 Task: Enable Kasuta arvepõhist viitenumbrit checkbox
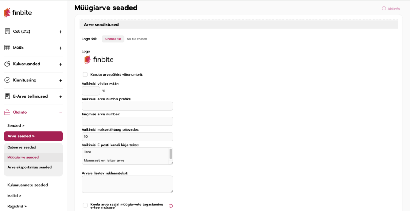(85, 74)
